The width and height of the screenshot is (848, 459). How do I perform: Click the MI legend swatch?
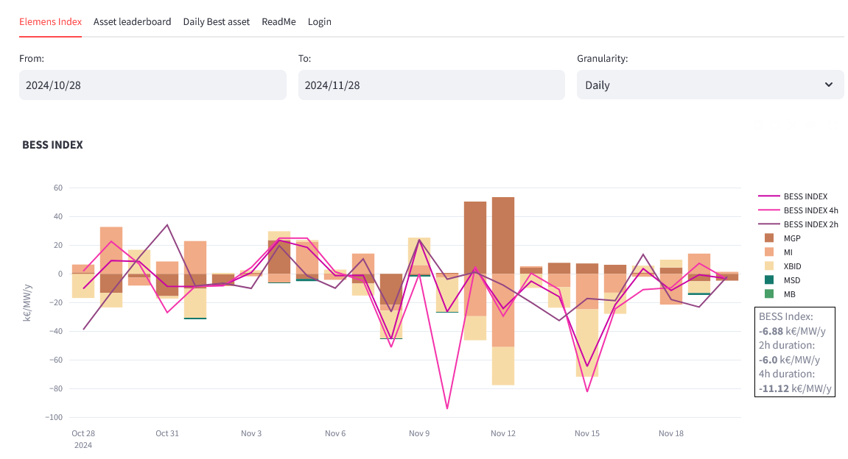[769, 252]
